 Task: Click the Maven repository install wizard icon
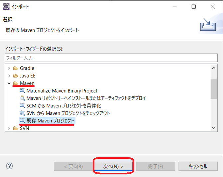pos(22,98)
